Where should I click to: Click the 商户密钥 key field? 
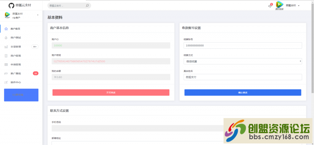tap(111, 61)
